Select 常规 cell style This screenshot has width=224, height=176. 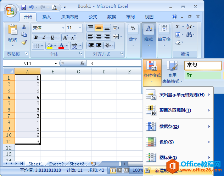click(203, 65)
